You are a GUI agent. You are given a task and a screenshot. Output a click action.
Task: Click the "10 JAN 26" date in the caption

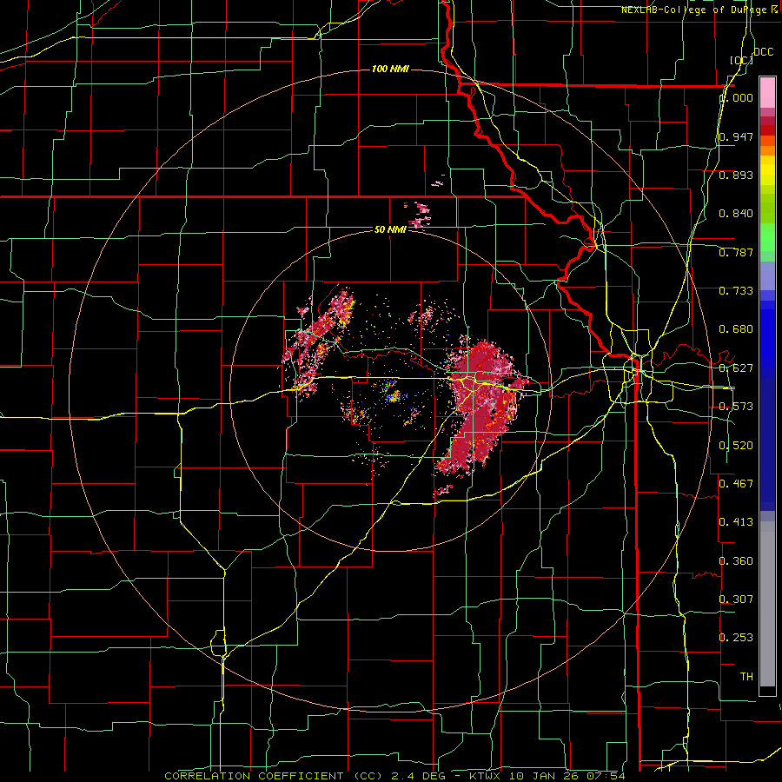coord(542,776)
